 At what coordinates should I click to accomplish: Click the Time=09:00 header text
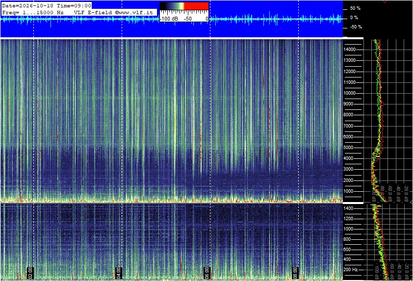click(74, 5)
